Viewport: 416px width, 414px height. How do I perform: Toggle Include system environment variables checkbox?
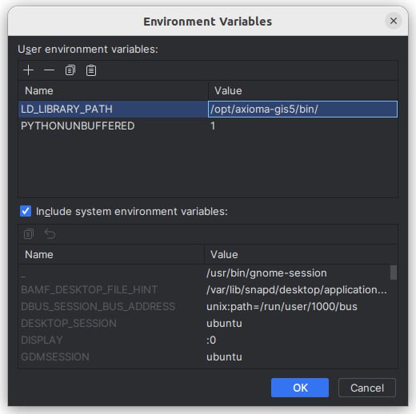point(26,211)
